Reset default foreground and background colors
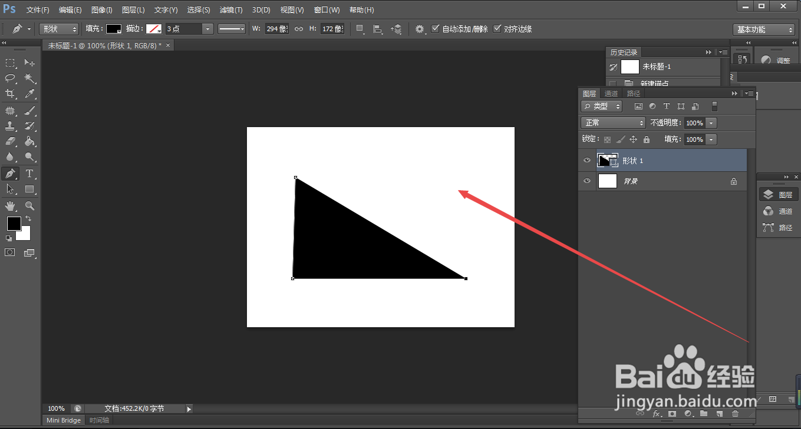 click(9, 238)
